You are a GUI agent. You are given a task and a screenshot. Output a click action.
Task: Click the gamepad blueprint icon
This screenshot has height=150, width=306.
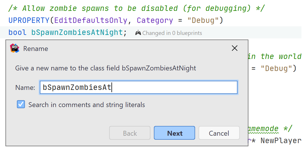pos(138,33)
